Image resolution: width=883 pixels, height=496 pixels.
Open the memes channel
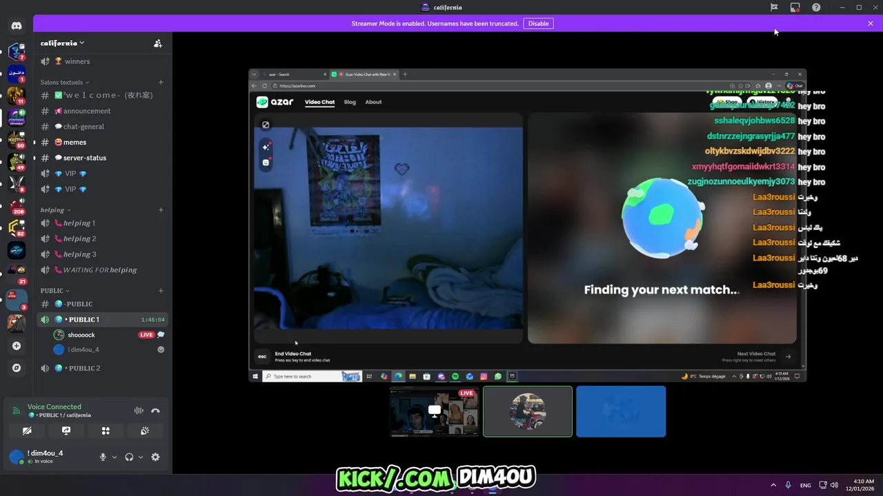coord(102,142)
